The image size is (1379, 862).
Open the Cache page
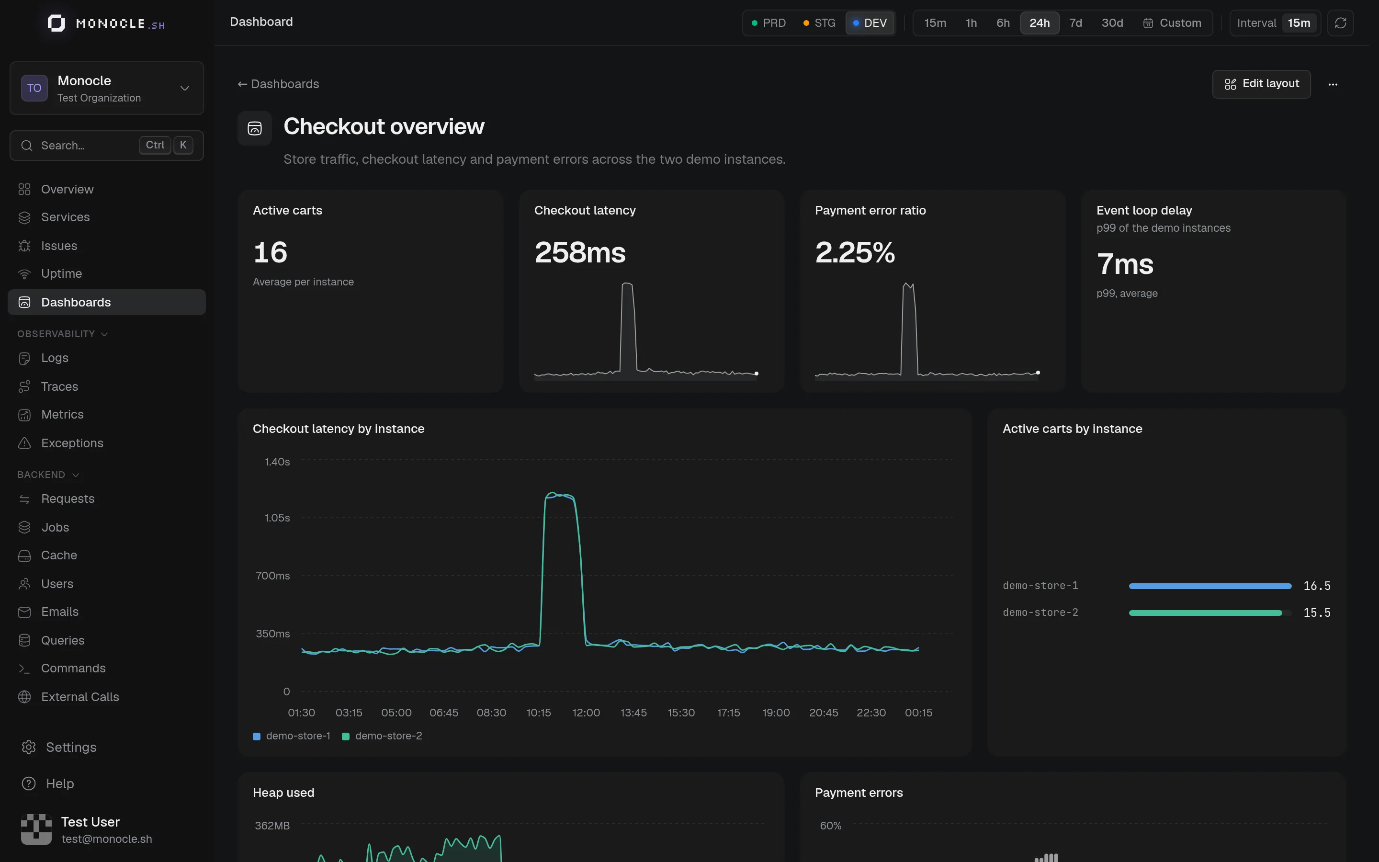[x=107, y=556]
